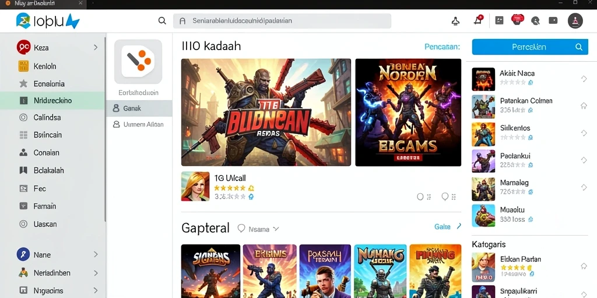597x298 pixels.
Task: Open the Fiuhing game card
Action: [436, 271]
